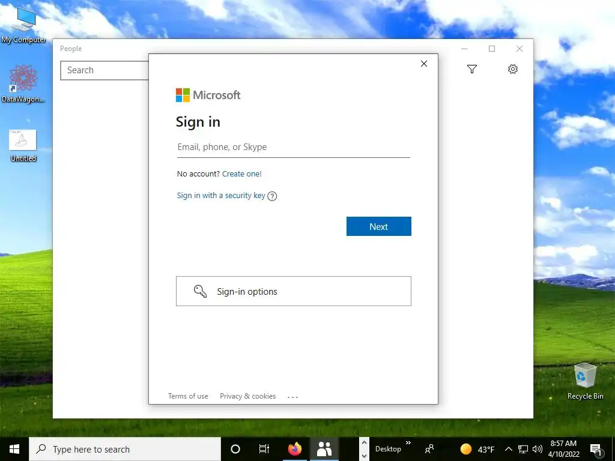The height and width of the screenshot is (461, 615).
Task: Click the security key help question icon
Action: (x=272, y=196)
